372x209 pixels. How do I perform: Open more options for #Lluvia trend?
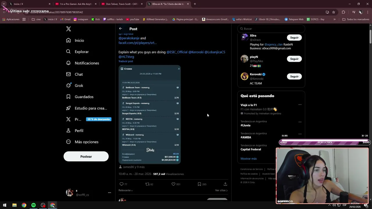pyautogui.click(x=300, y=122)
